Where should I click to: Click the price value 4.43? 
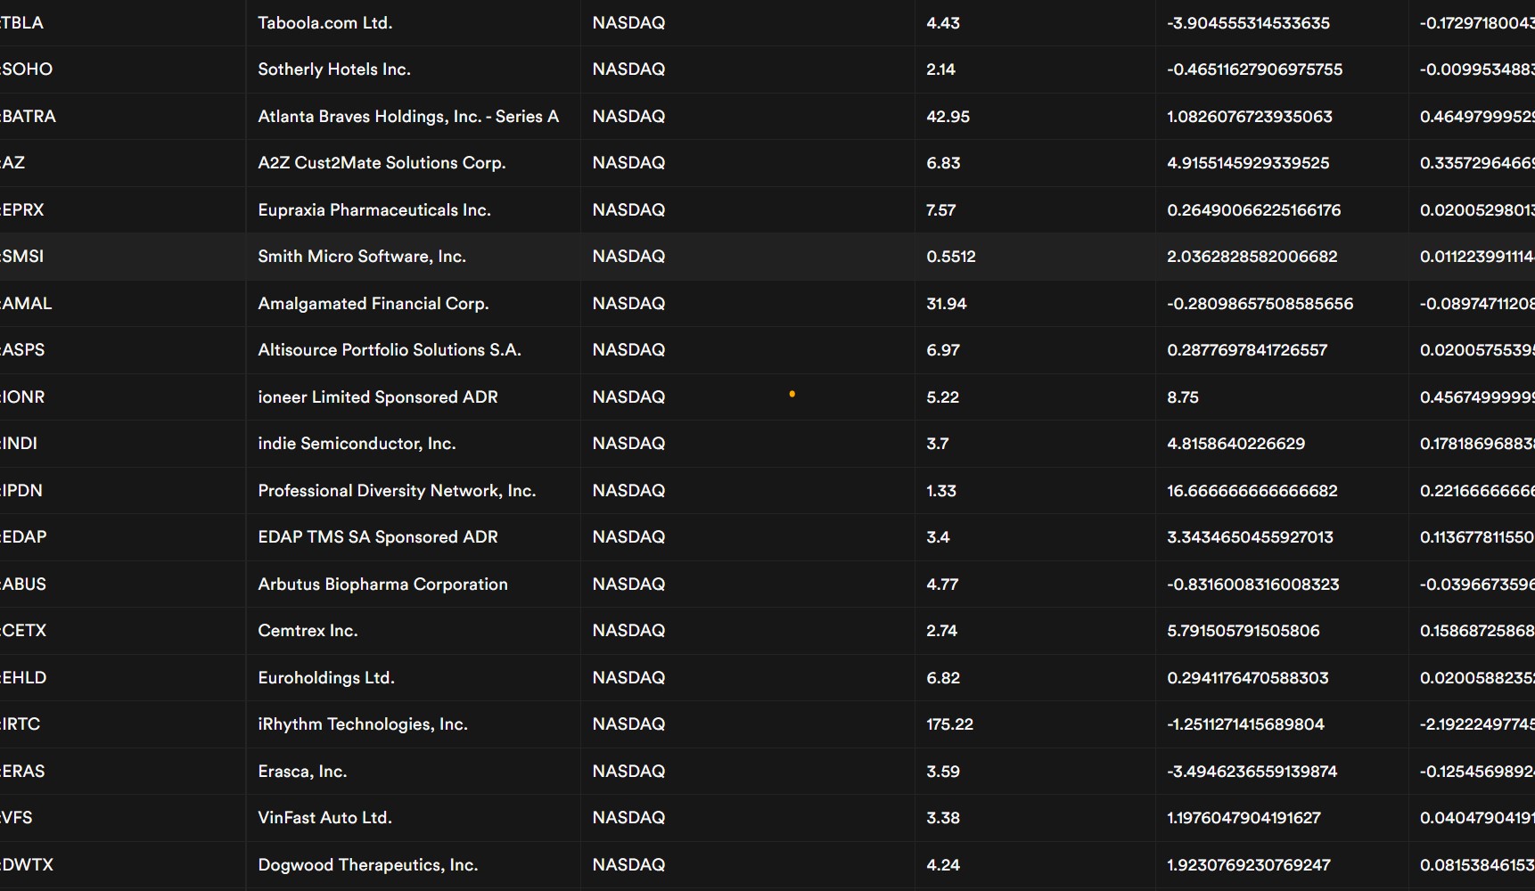943,23
